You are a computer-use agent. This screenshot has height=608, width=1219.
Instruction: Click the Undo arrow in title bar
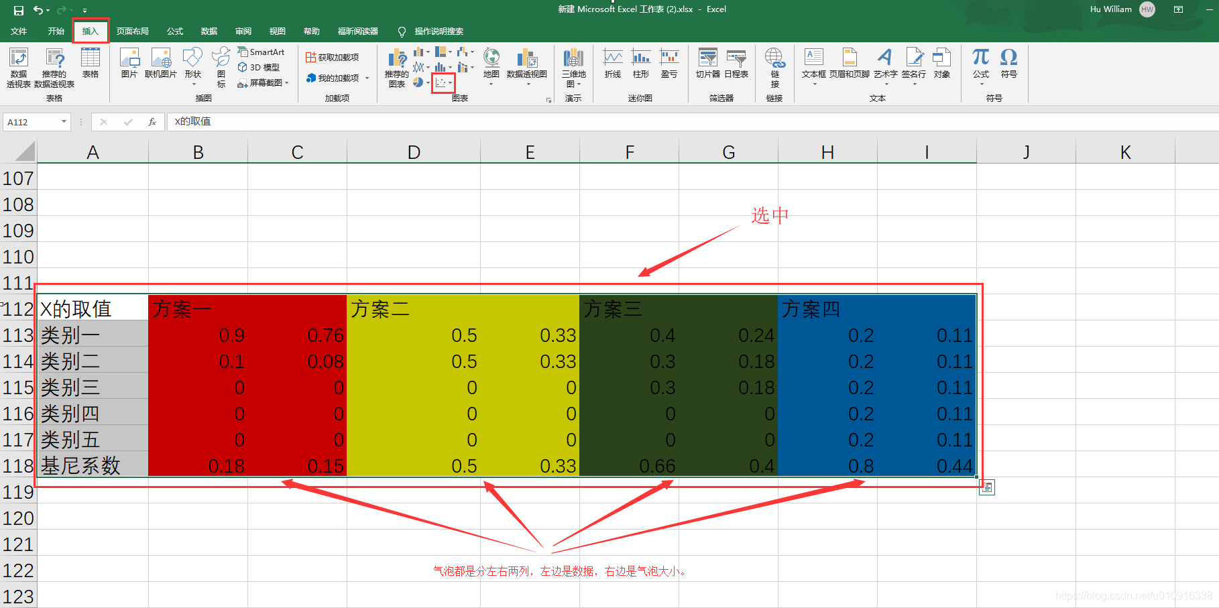pyautogui.click(x=38, y=10)
